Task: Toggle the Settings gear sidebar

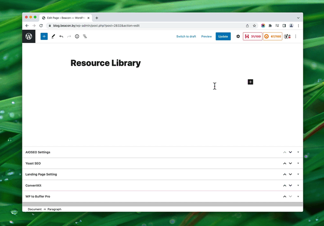Action: click(x=238, y=36)
